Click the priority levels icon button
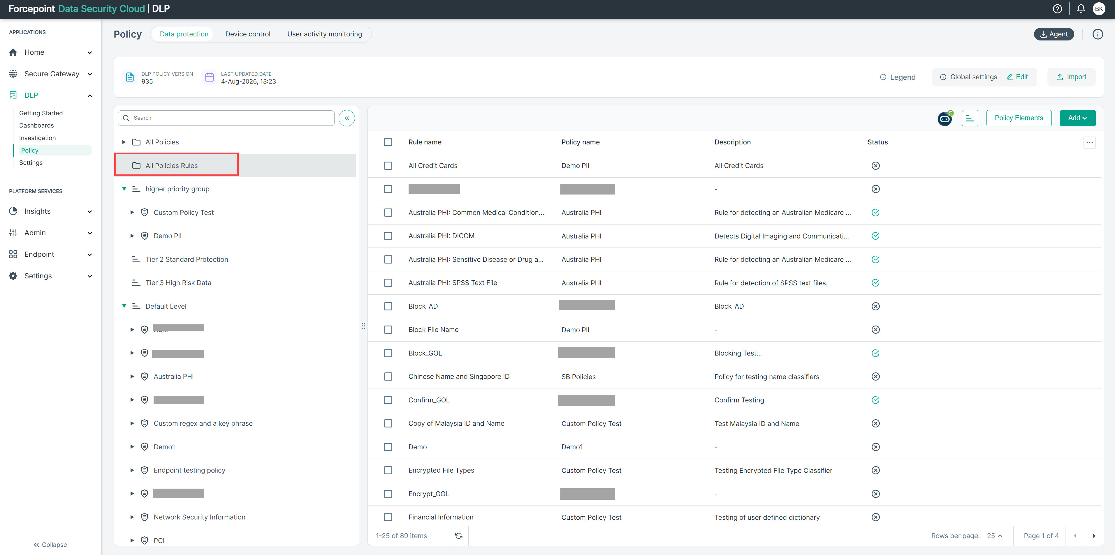Screen dimensions: 1115x555 970,118
